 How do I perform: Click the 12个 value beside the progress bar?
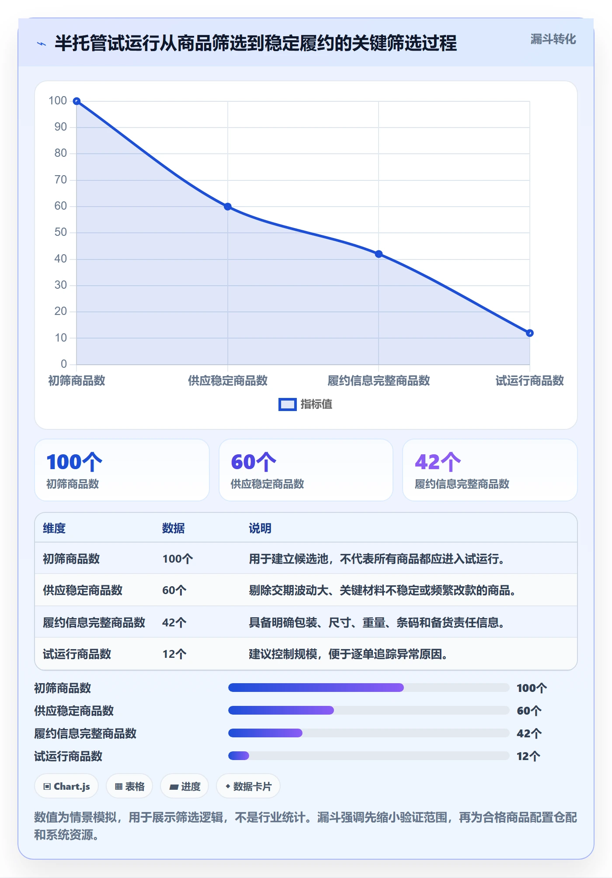529,757
